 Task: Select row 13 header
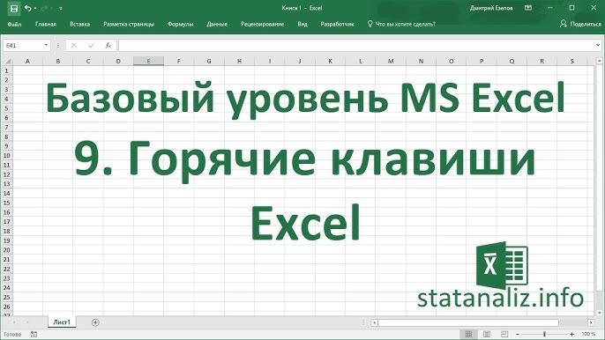tap(6, 184)
